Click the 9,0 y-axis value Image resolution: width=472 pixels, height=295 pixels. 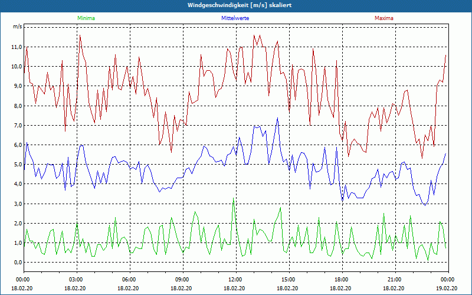click(x=18, y=86)
